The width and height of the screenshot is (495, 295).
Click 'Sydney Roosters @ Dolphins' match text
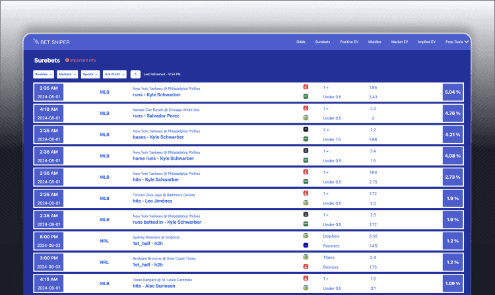click(156, 238)
